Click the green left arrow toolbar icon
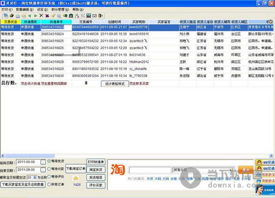Image resolution: width=275 pixels, height=198 pixels. (x=29, y=16)
